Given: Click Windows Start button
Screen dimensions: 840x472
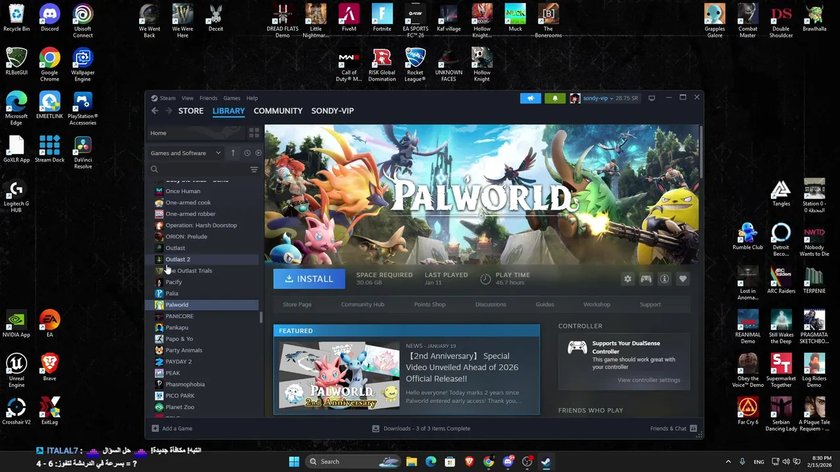Looking at the screenshot, I should (294, 462).
